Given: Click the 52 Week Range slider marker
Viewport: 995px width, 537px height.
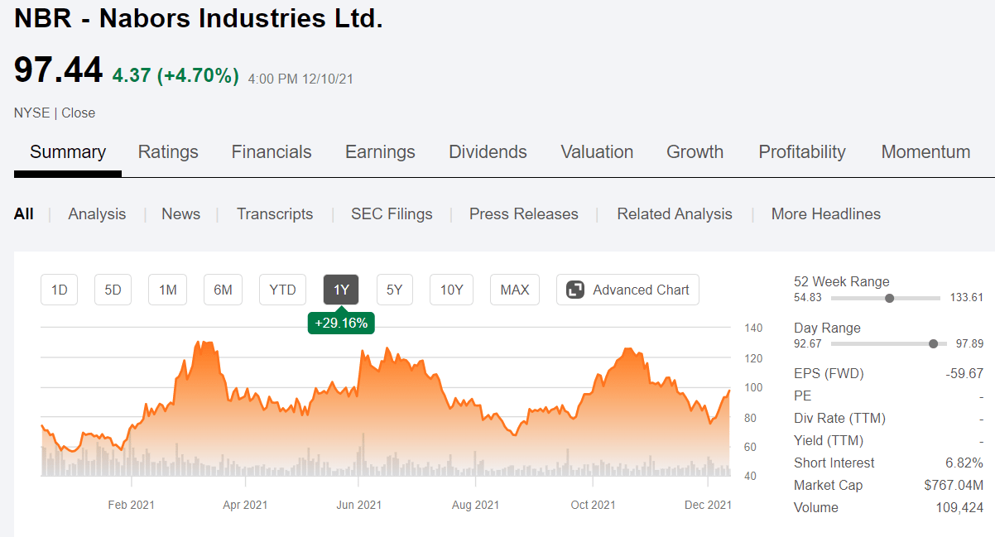Looking at the screenshot, I should (x=890, y=298).
